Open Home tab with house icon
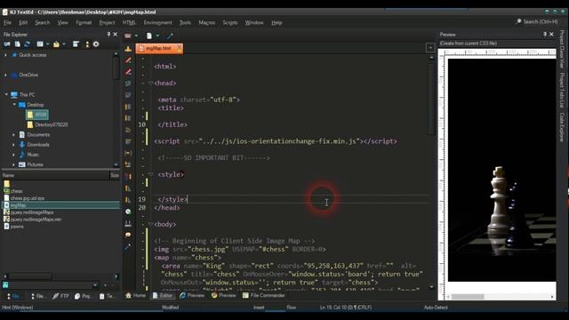The height and width of the screenshot is (320, 569). (135, 295)
